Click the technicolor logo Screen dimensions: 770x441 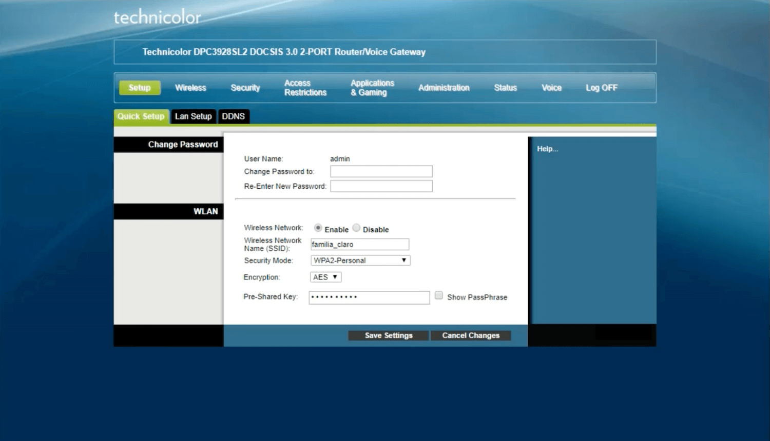157,17
